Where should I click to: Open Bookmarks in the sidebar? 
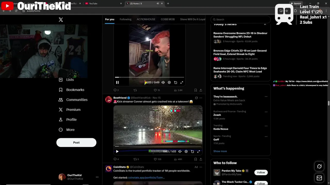pyautogui.click(x=72, y=90)
